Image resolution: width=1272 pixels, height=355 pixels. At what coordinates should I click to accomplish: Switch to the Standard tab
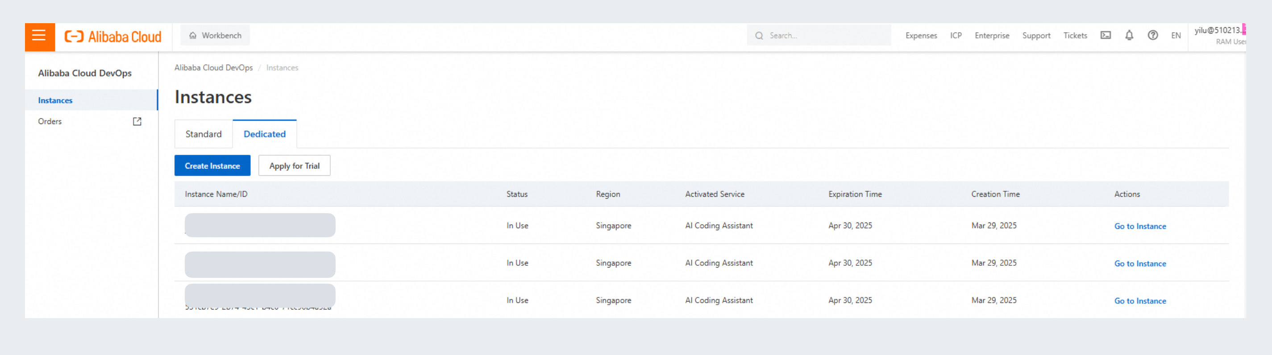click(204, 134)
